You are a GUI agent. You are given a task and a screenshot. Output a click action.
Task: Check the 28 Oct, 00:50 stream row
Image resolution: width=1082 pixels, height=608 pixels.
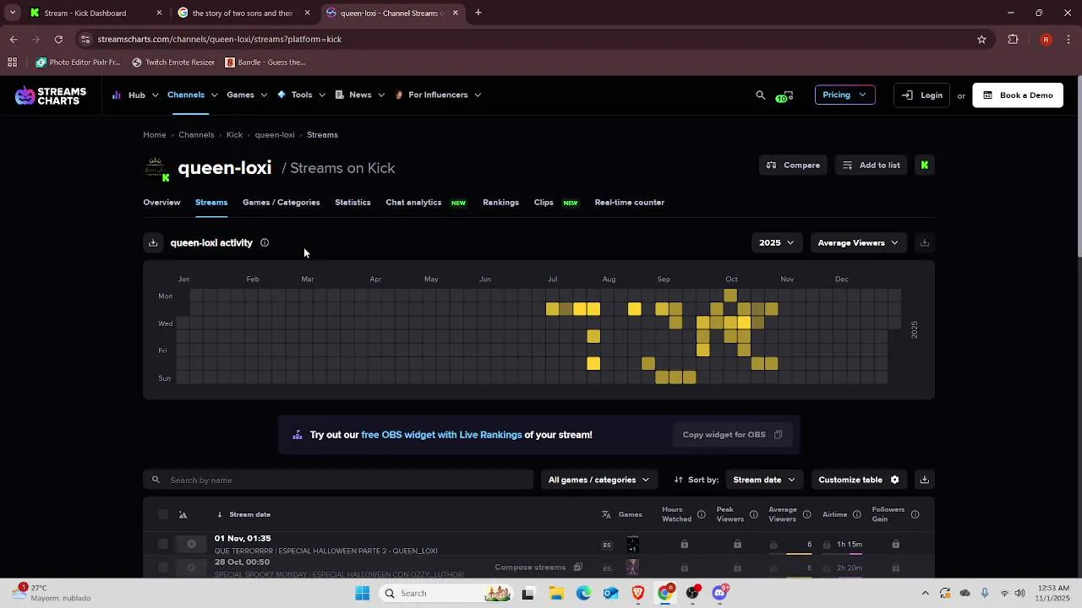pyautogui.click(x=163, y=568)
